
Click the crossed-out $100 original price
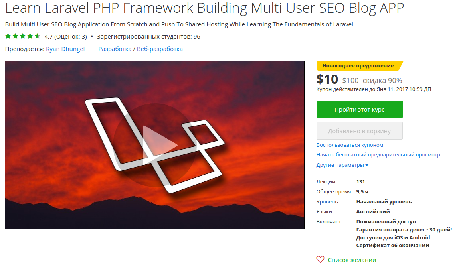pos(350,80)
